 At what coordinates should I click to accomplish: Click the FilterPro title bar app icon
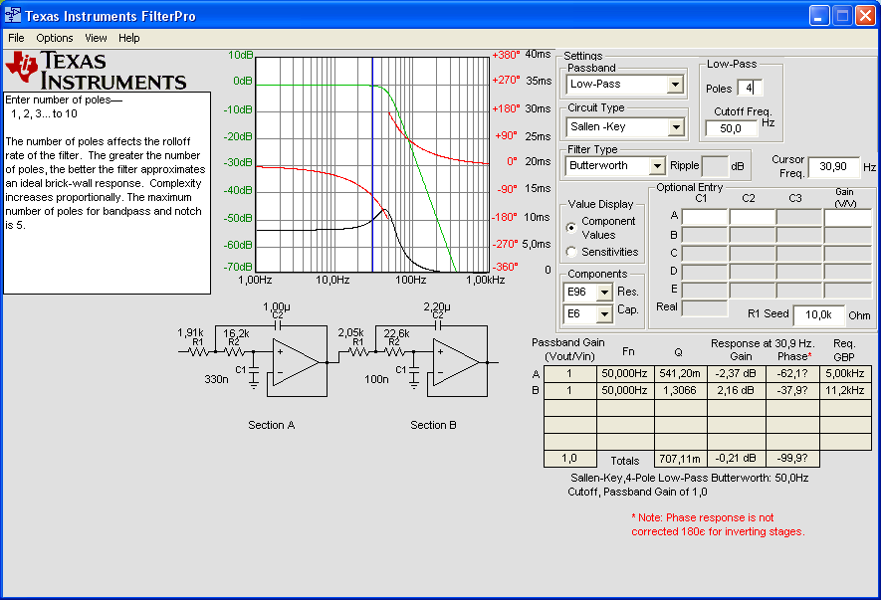pyautogui.click(x=12, y=15)
